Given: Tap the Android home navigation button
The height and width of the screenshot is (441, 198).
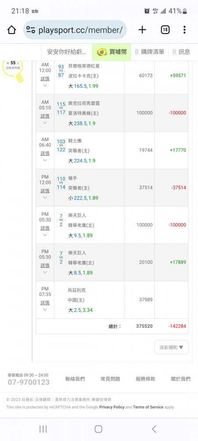Looking at the screenshot, I should pos(99,429).
